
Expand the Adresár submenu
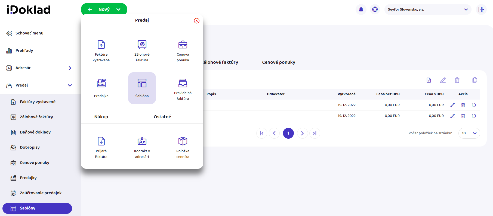pyautogui.click(x=70, y=68)
